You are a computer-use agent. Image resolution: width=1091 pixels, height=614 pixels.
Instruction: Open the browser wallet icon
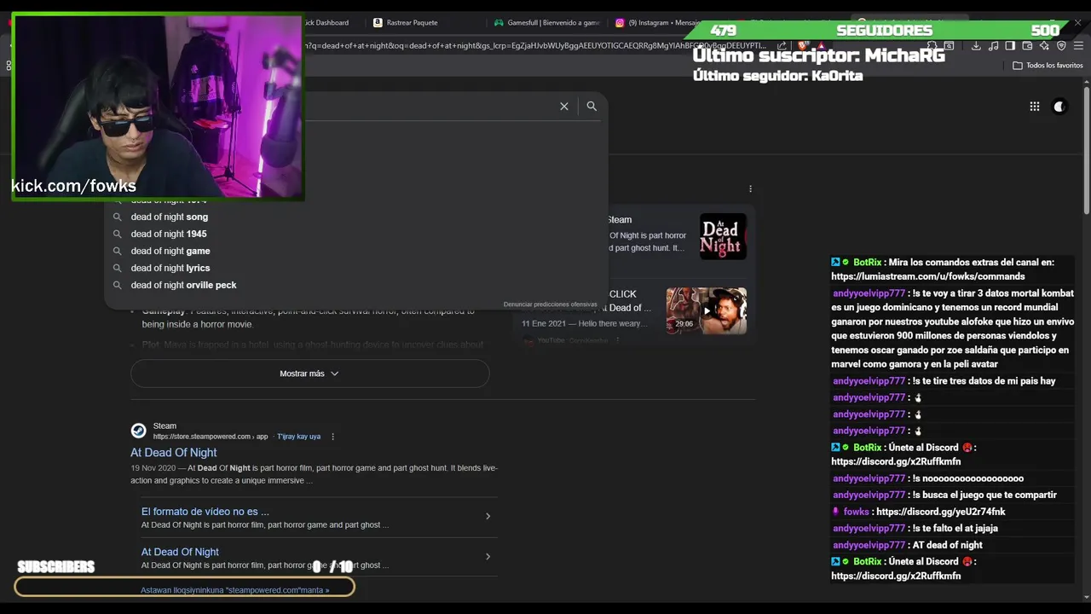pyautogui.click(x=1027, y=46)
